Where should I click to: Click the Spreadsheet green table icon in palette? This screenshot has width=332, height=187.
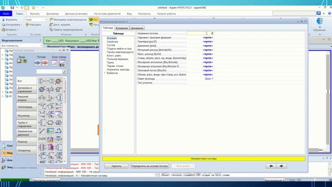[x=50, y=131]
